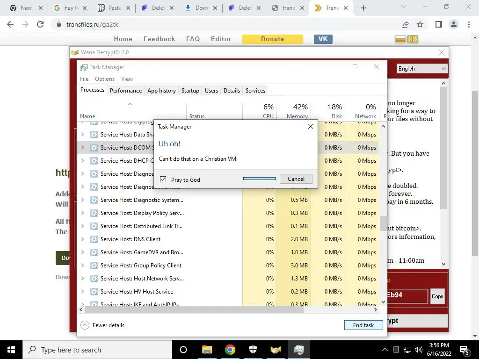Open Windows Security shield on taskbar
The width and height of the screenshot is (479, 359).
(253, 350)
